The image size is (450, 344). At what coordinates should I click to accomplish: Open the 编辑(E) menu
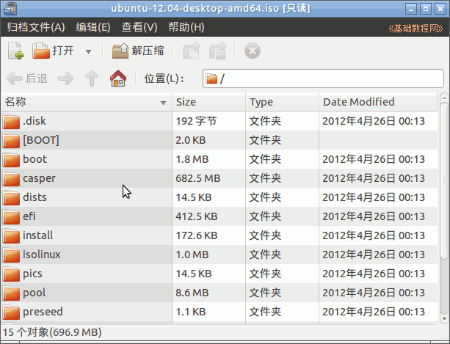point(93,27)
